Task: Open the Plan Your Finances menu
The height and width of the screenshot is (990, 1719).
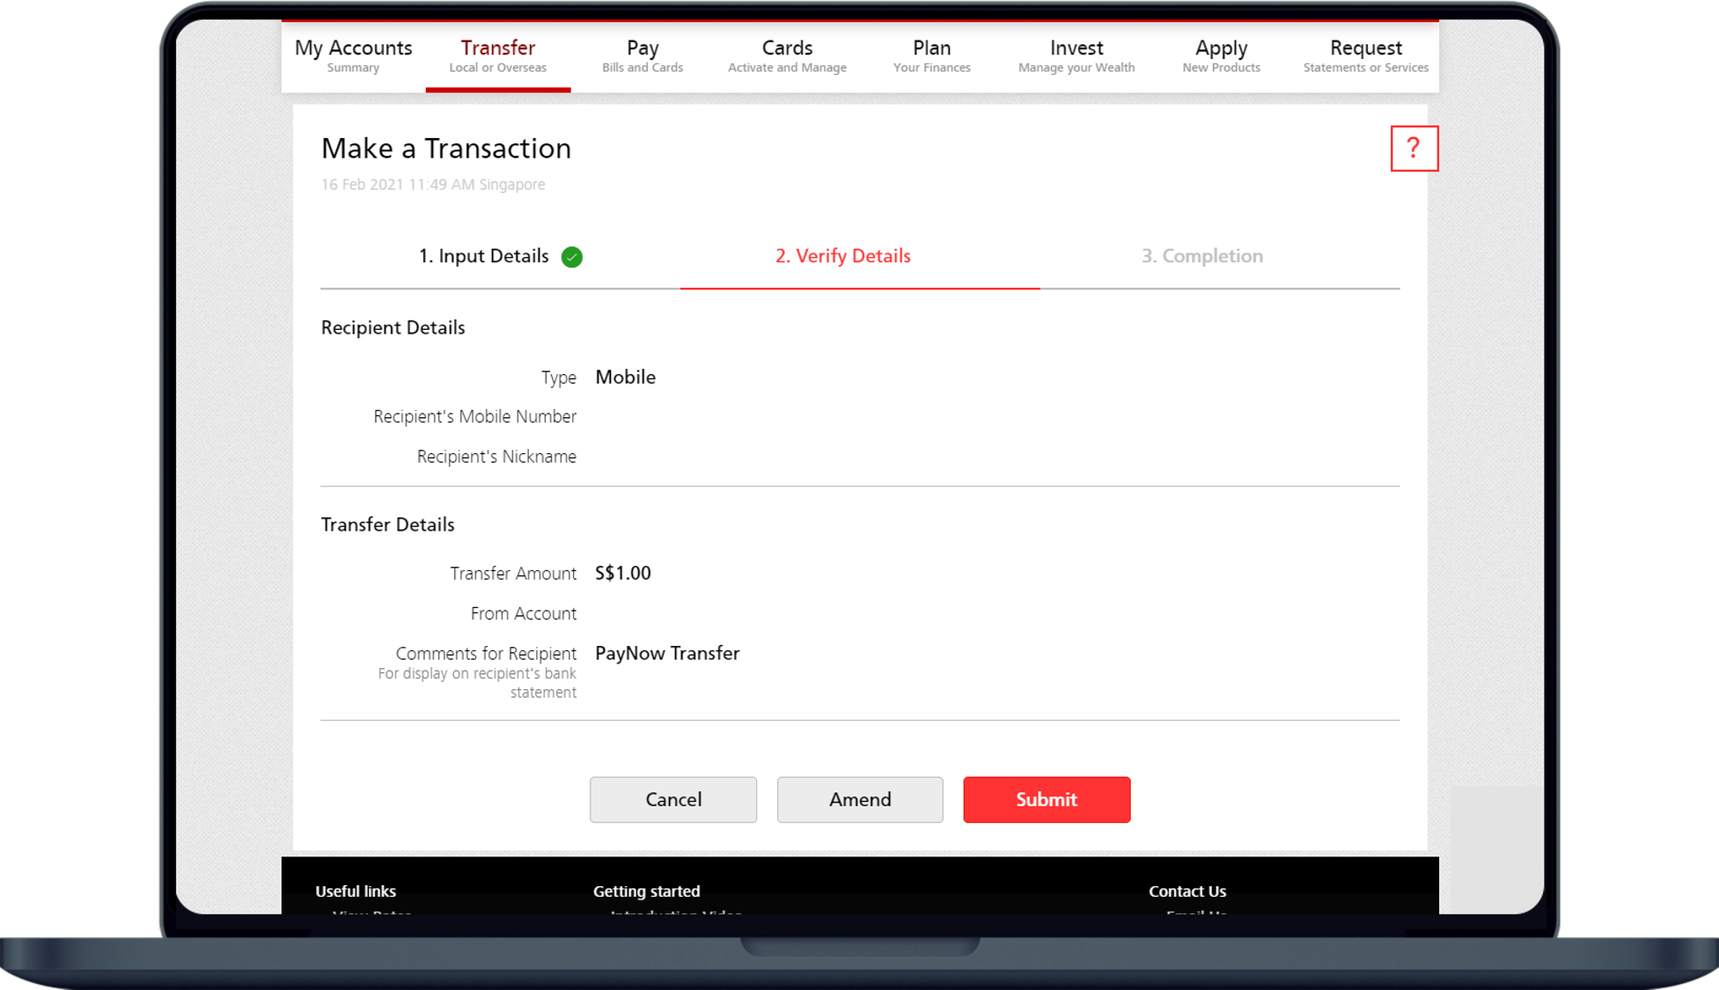Action: 931,55
